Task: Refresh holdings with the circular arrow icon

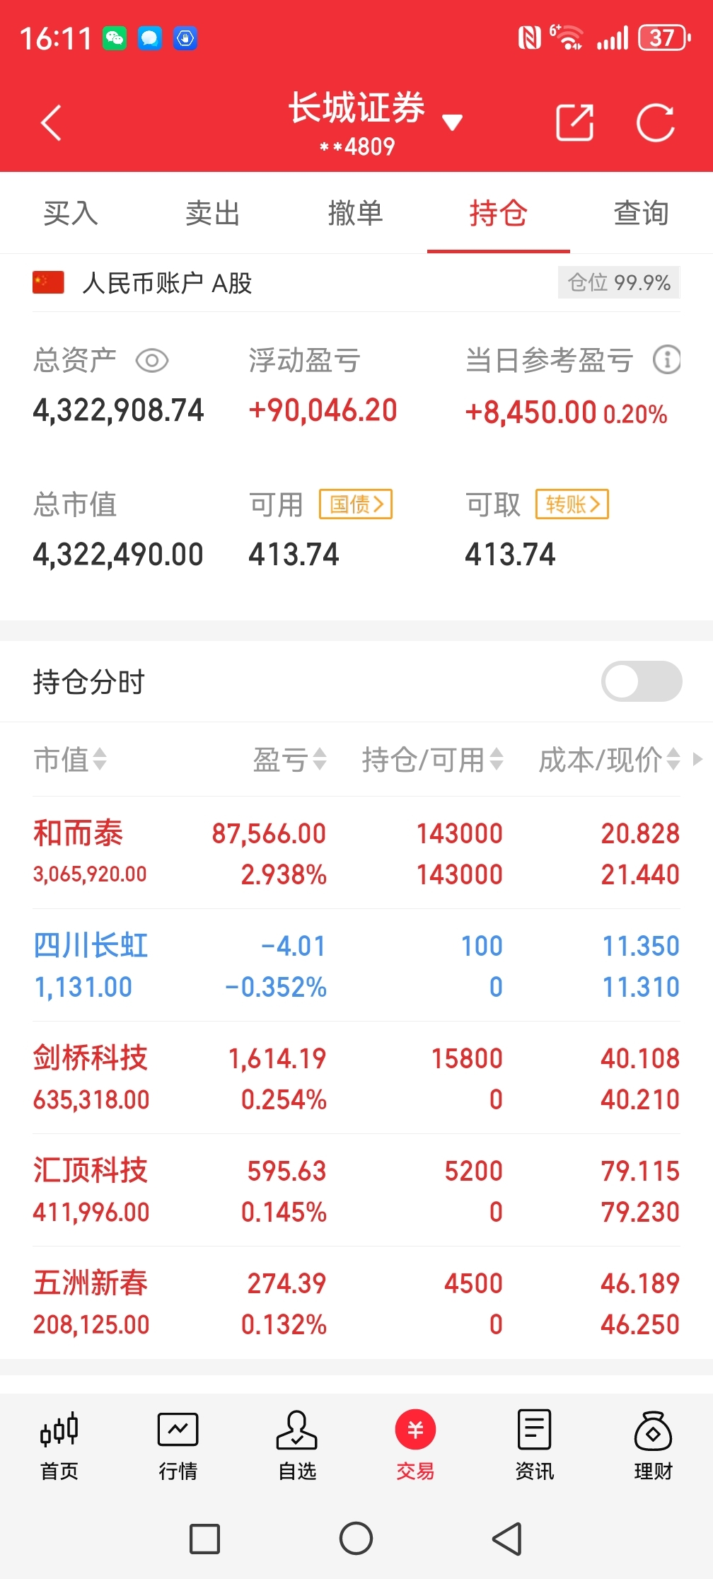Action: [655, 123]
